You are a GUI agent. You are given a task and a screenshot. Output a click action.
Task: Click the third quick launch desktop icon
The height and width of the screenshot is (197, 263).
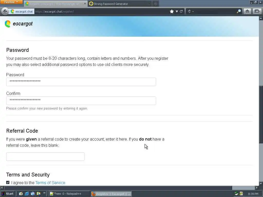pos(33,194)
